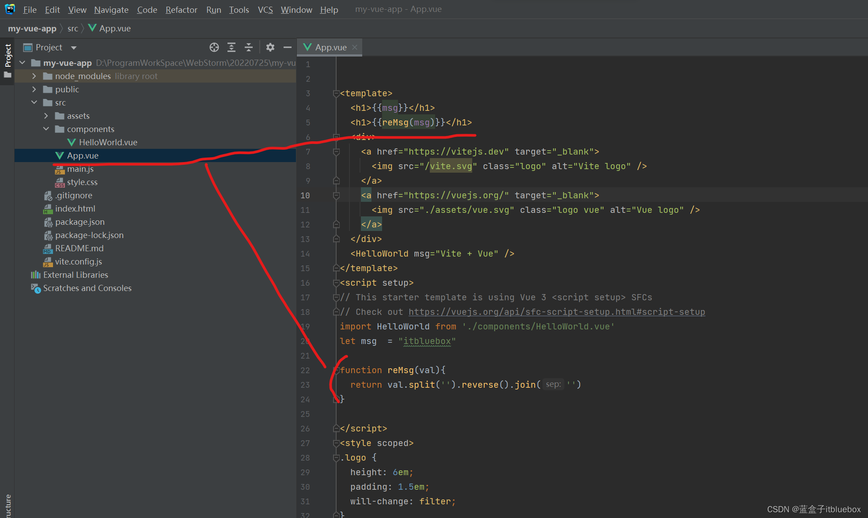Click the .gitignore file icon
The width and height of the screenshot is (868, 518).
48,196
